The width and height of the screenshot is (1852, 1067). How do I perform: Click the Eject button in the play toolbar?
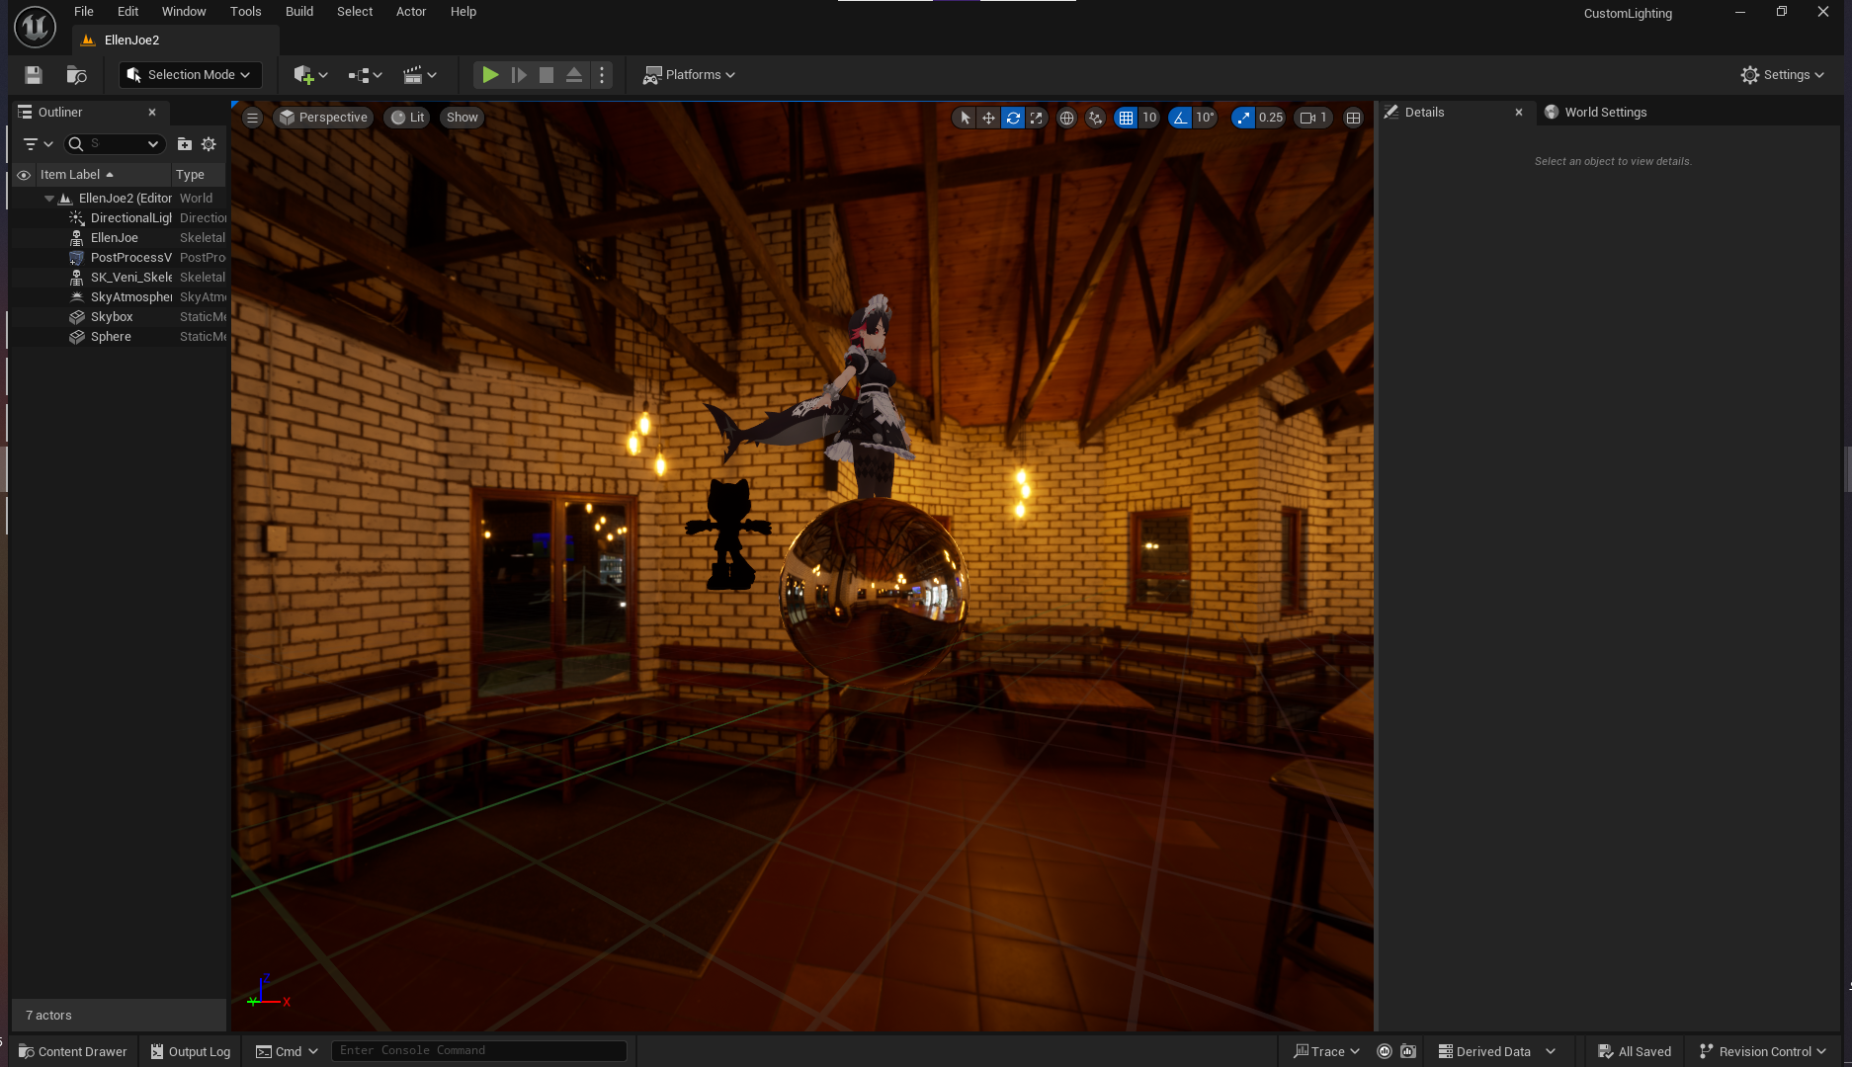[574, 75]
